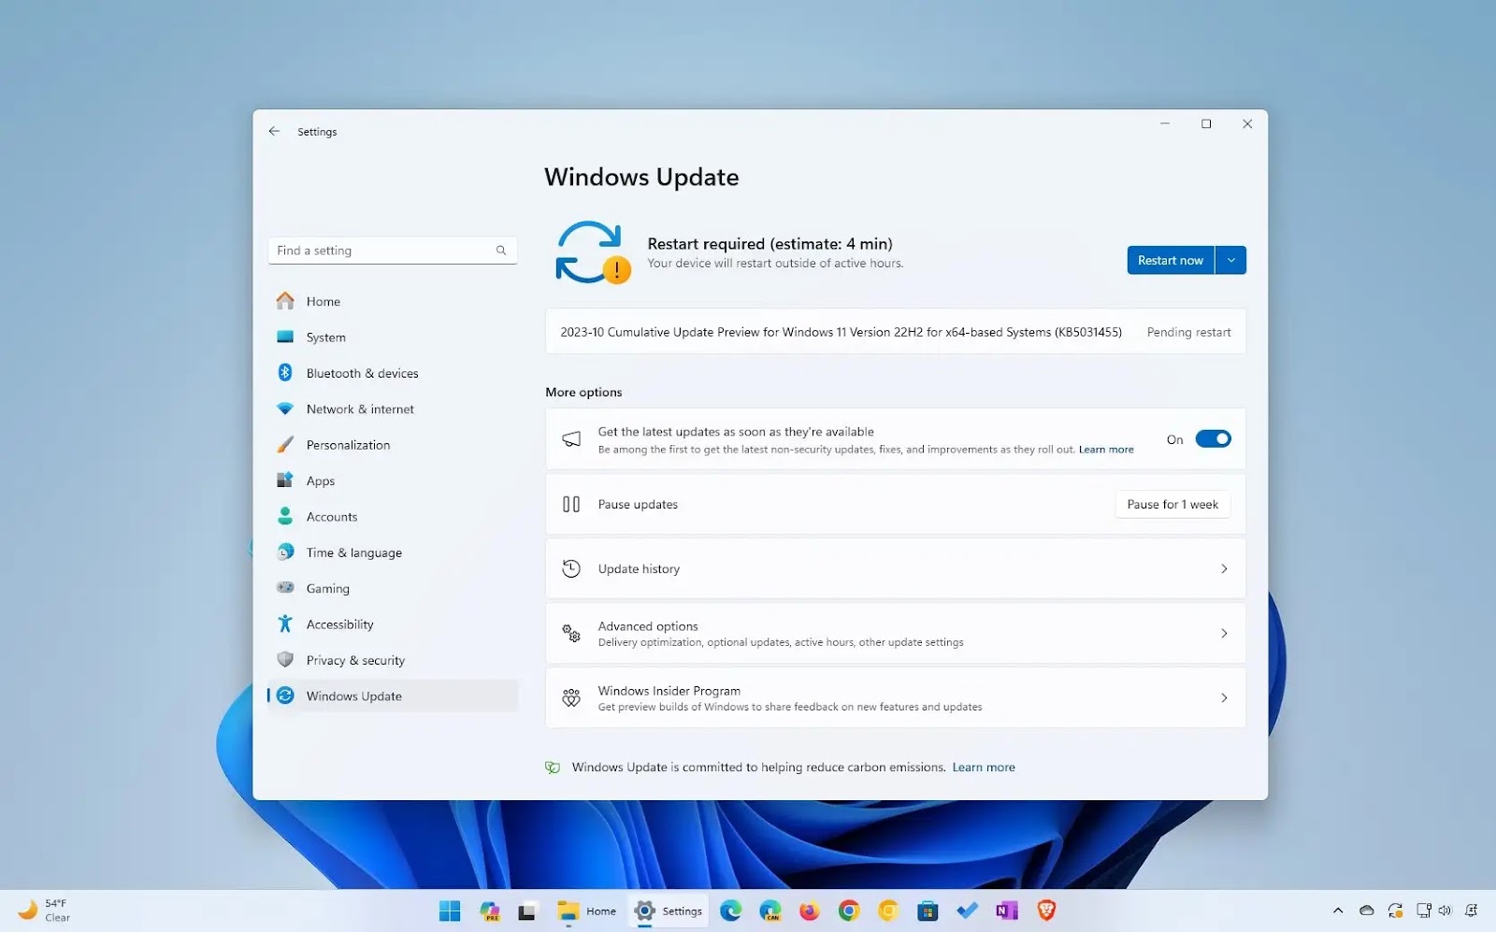1496x932 pixels.
Task: Open network settings from the system tray
Action: point(1424,910)
